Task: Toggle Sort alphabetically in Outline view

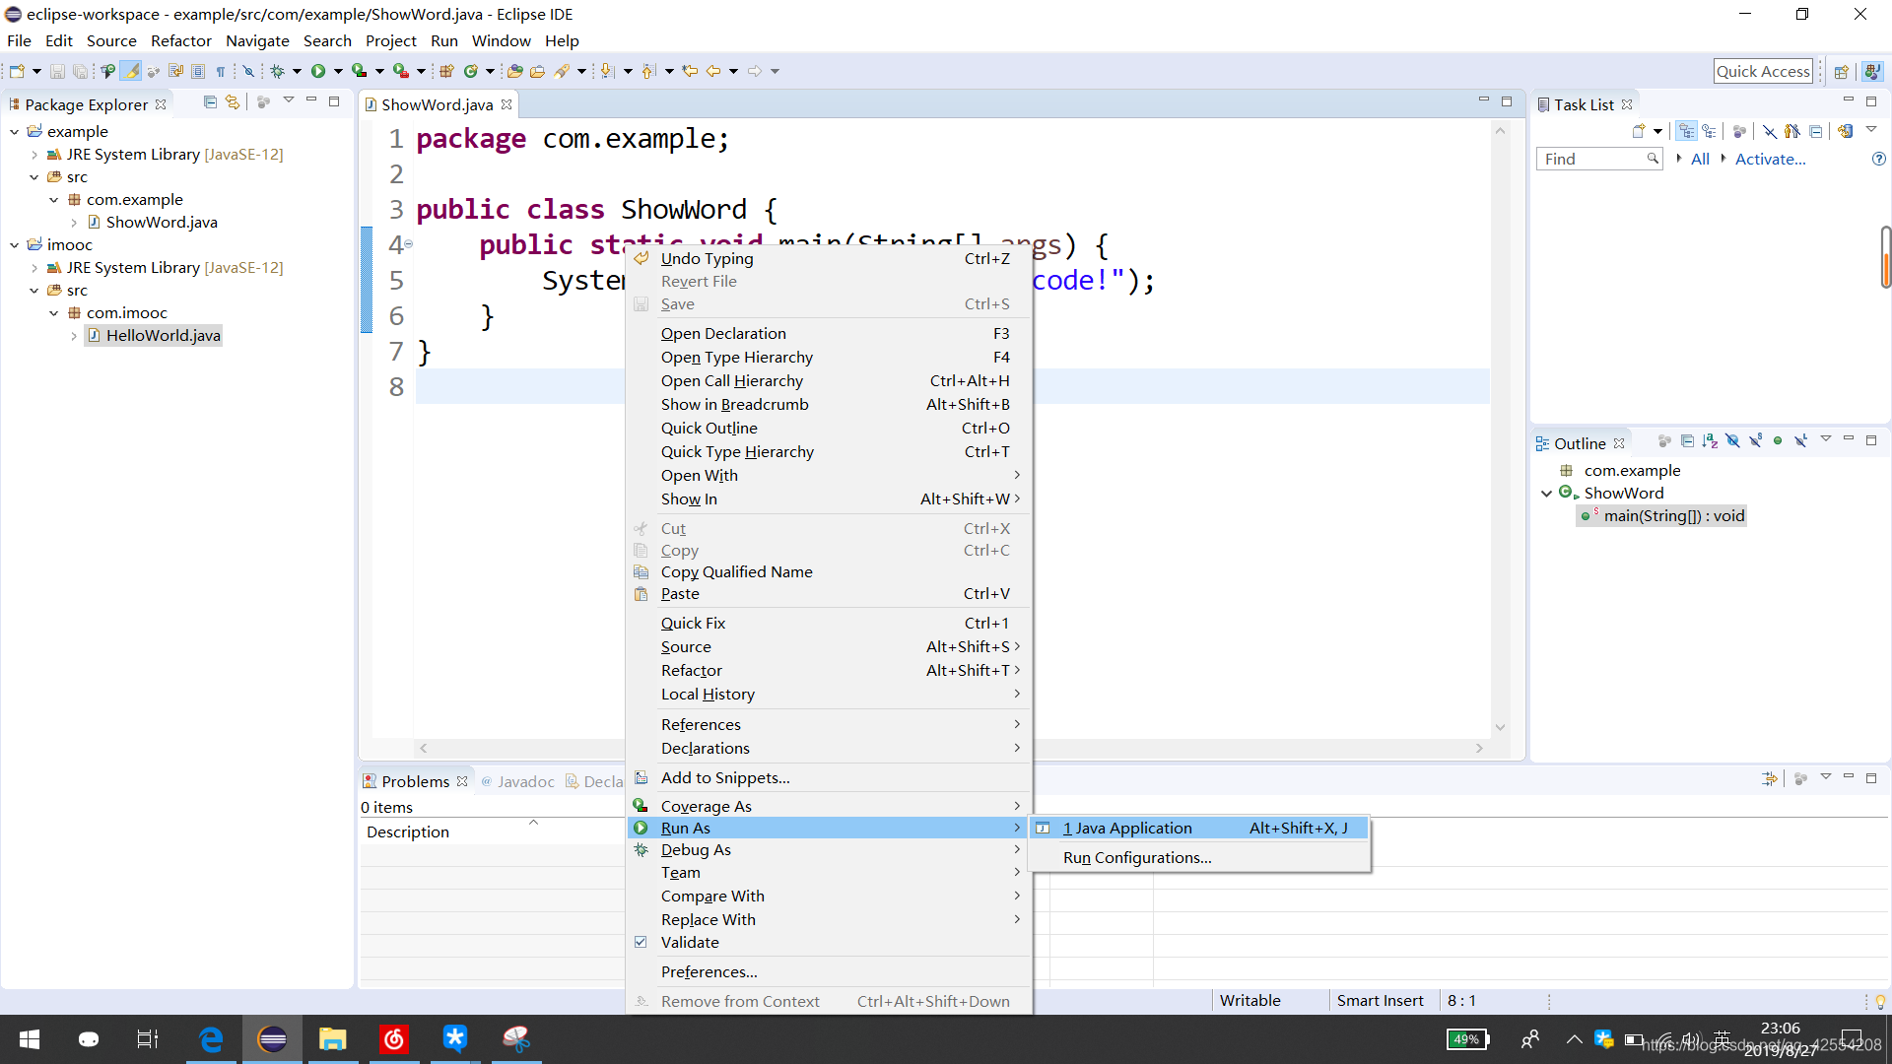Action: tap(1710, 440)
